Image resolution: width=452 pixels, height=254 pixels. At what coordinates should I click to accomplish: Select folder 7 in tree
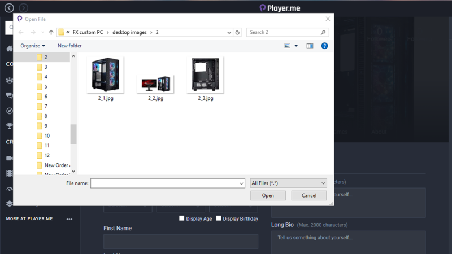click(42, 106)
